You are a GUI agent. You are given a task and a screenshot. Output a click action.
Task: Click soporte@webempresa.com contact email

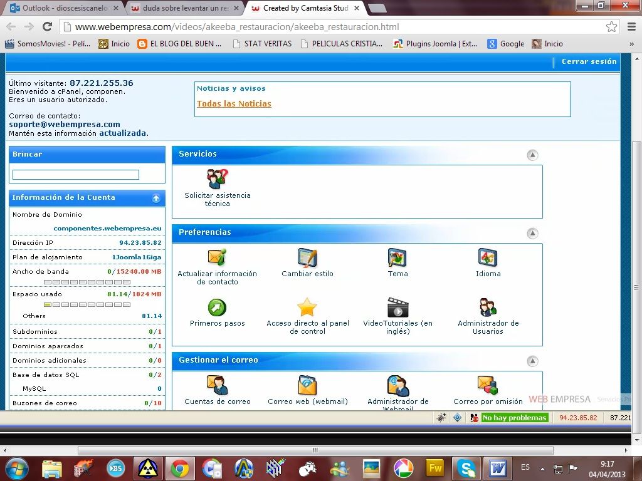65,125
